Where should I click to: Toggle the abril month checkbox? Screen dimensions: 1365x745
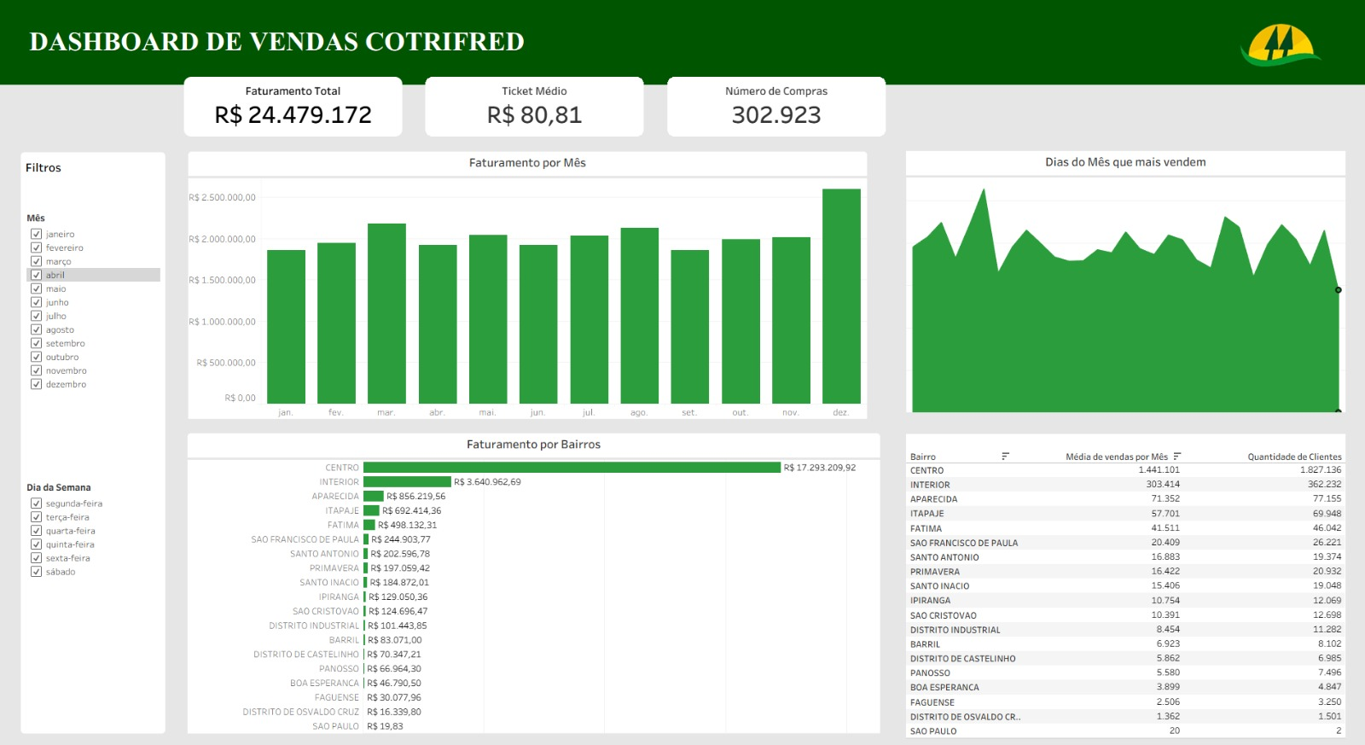(x=36, y=275)
